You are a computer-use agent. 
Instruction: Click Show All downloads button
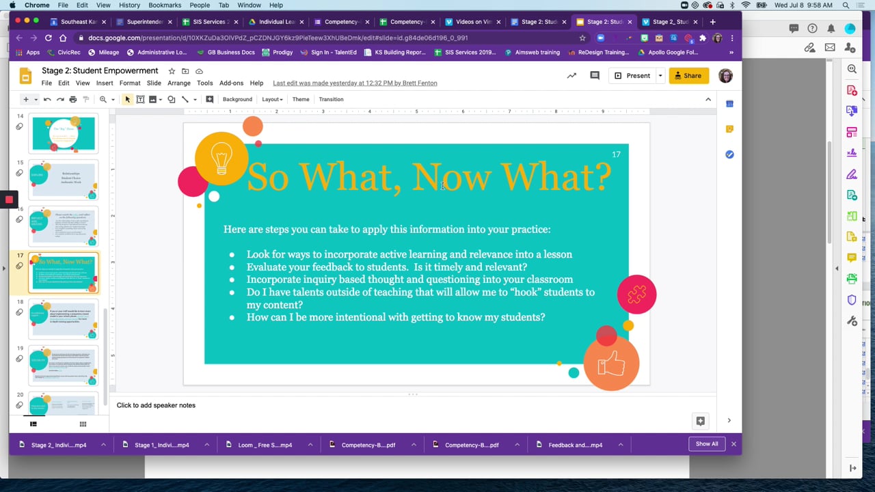[x=707, y=444]
